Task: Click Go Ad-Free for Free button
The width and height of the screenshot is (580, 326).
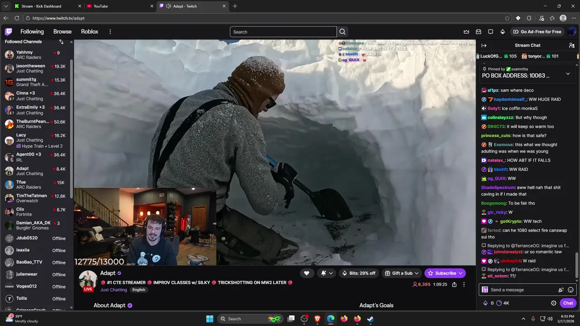Action: 537,32
